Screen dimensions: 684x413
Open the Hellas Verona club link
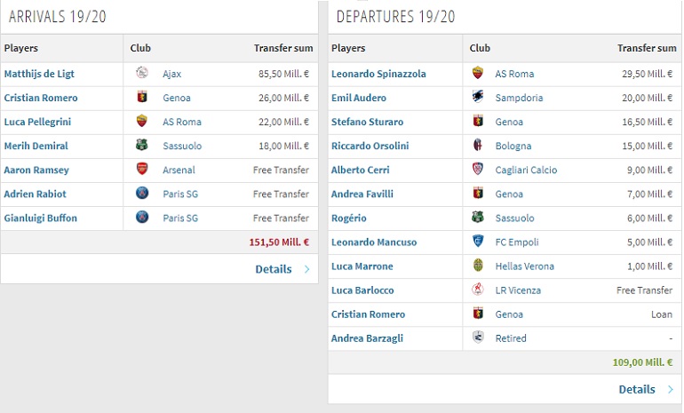525,266
